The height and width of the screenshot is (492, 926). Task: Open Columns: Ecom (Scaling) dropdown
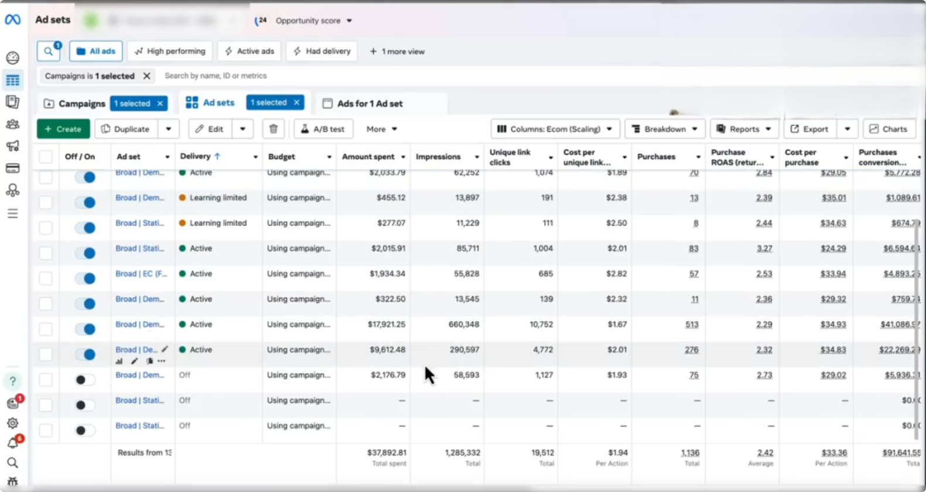555,129
